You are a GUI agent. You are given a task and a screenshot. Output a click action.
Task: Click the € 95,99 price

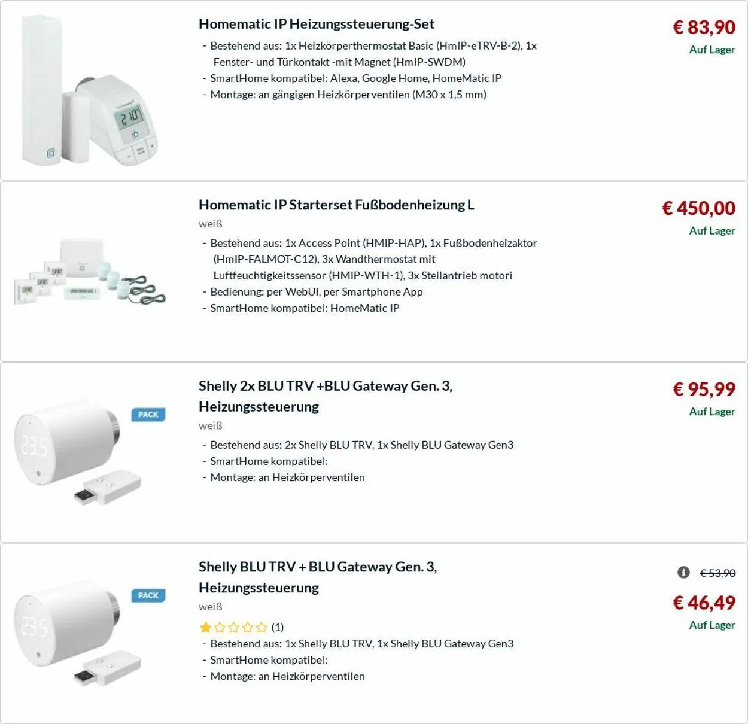[x=704, y=389]
